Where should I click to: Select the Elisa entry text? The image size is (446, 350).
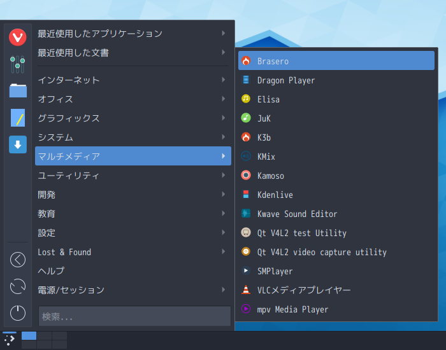[268, 99]
